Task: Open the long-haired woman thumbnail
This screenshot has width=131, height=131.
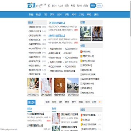Action: click(97, 34)
